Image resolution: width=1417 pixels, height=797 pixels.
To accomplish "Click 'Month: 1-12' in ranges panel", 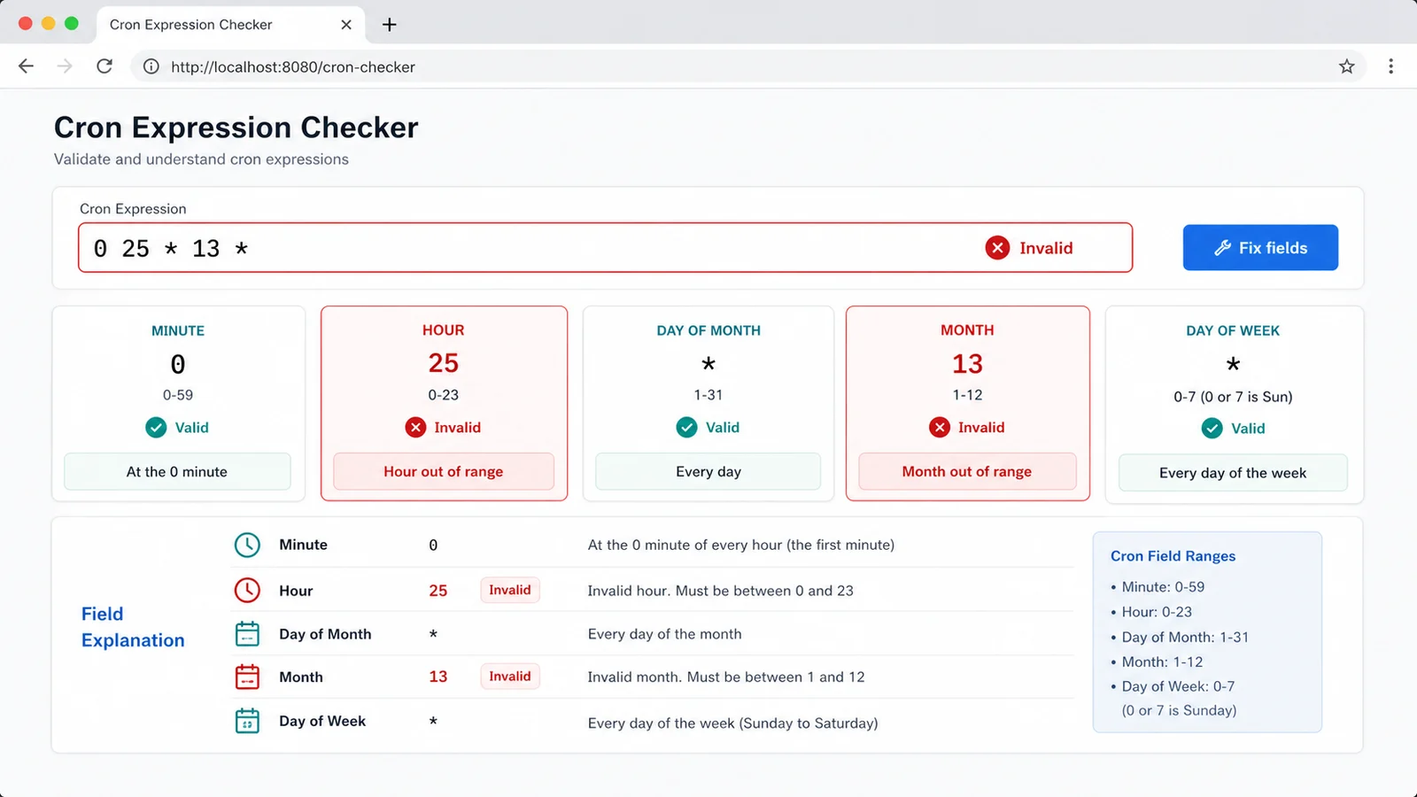I will point(1162,662).
